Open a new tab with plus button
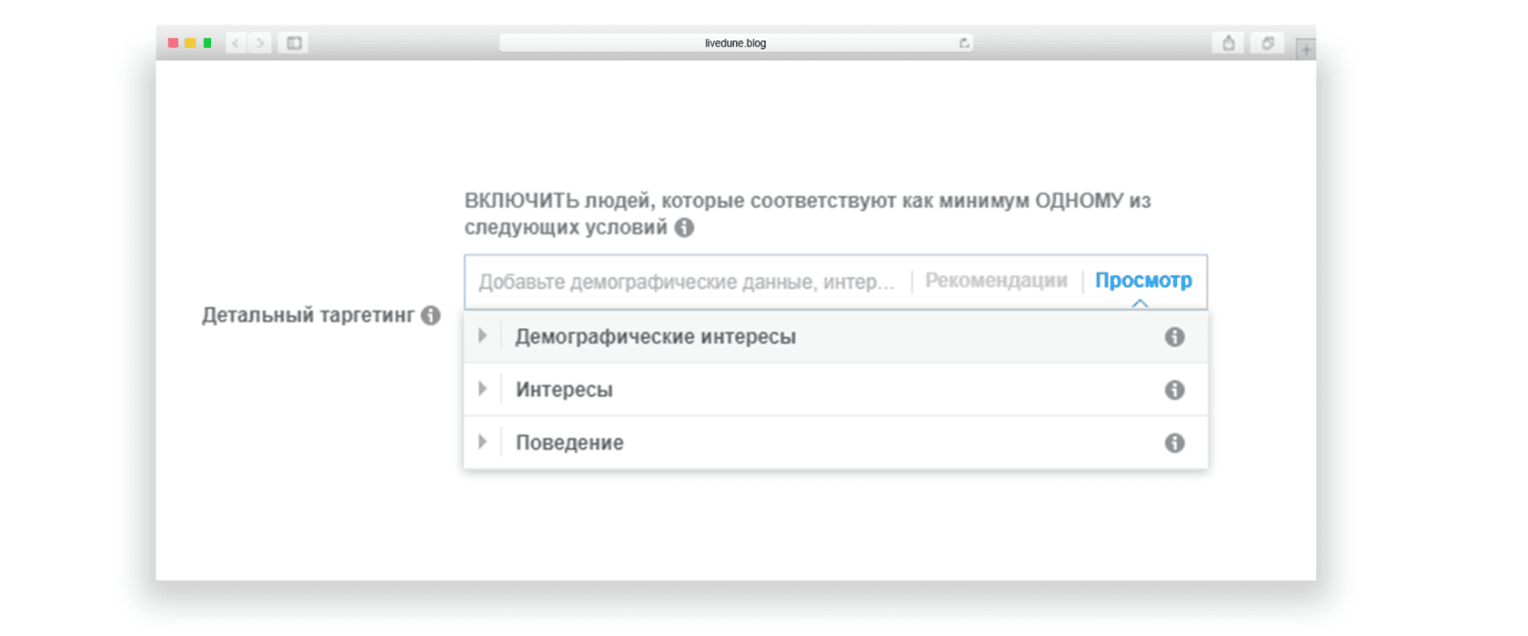The height and width of the screenshot is (636, 1528). 1305,50
